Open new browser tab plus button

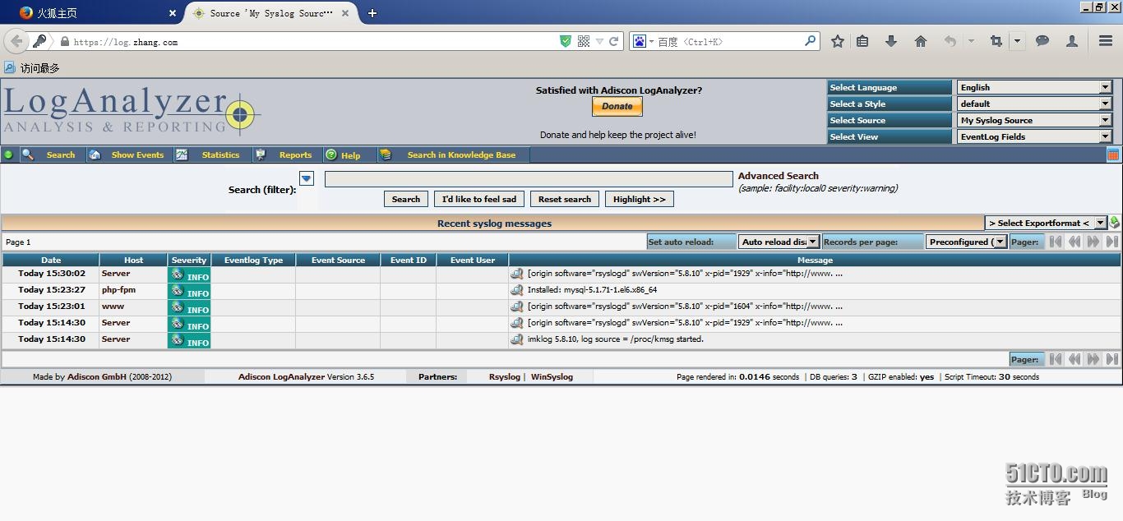(372, 13)
